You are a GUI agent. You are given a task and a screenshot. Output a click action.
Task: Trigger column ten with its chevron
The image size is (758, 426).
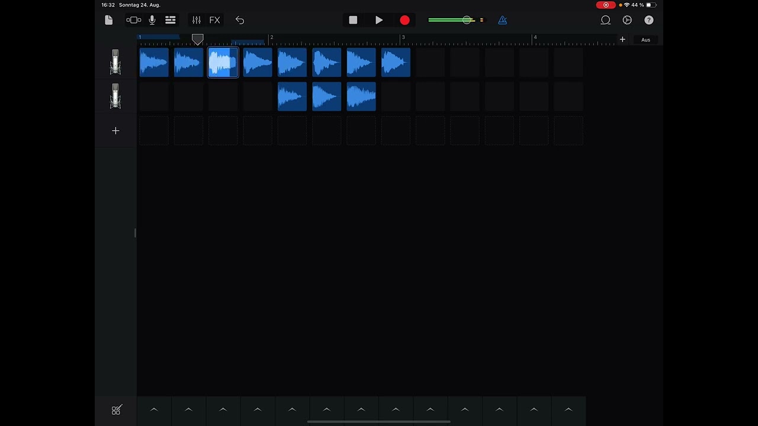(x=465, y=409)
